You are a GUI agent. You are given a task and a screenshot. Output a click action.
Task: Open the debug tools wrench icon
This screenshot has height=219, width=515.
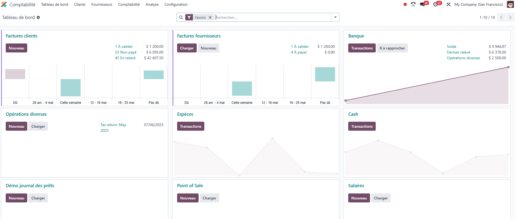pyautogui.click(x=449, y=4)
